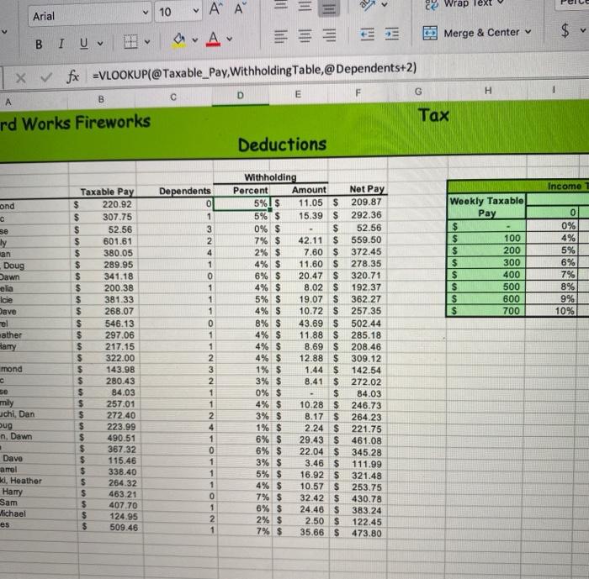589x579 pixels.
Task: Click Weekly Taxable Pay header
Action: [x=487, y=207]
